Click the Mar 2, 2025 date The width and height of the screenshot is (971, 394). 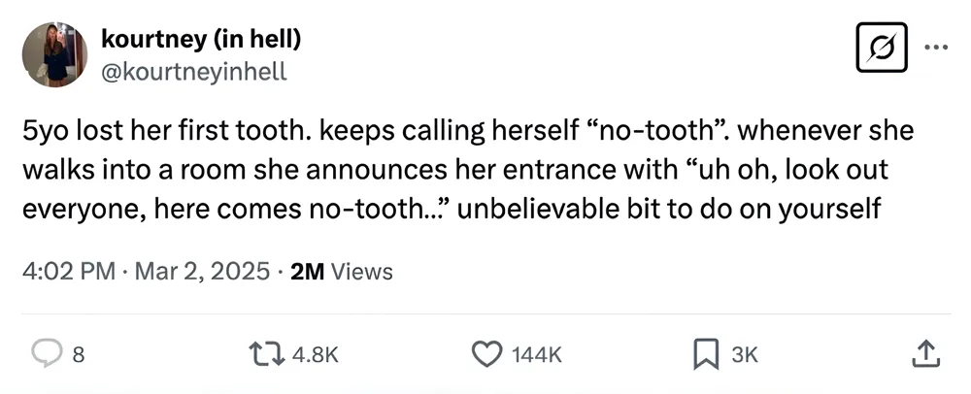coord(200,271)
